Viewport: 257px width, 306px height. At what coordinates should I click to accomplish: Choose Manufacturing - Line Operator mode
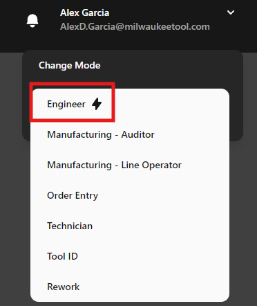click(x=130, y=165)
